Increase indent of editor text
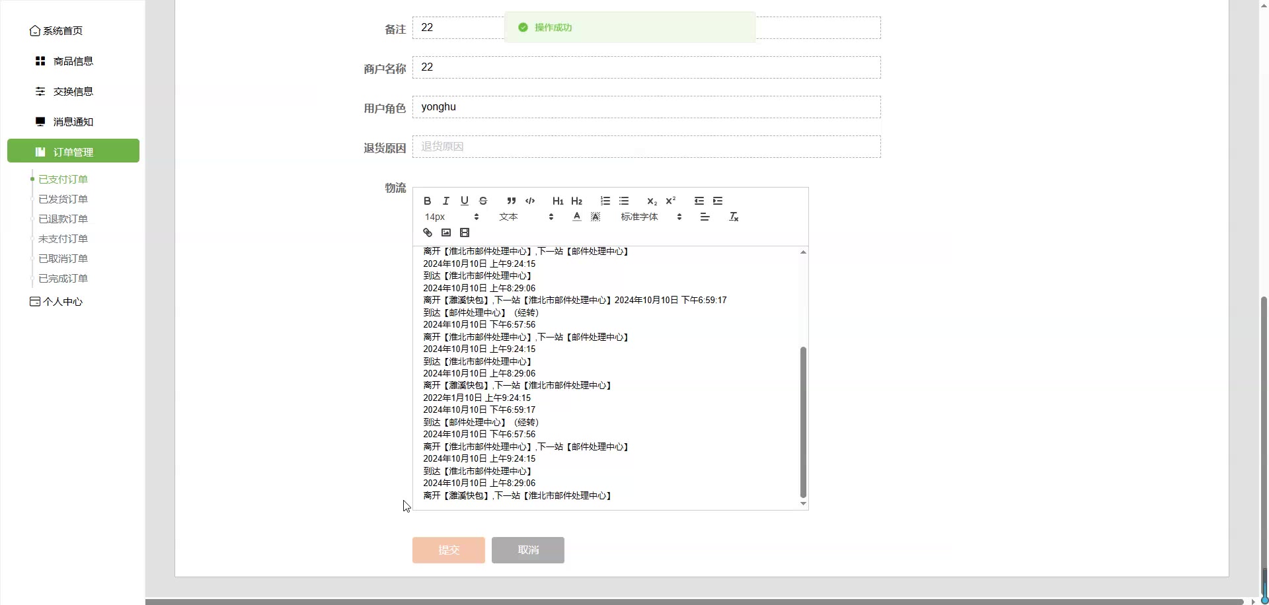 pos(718,201)
